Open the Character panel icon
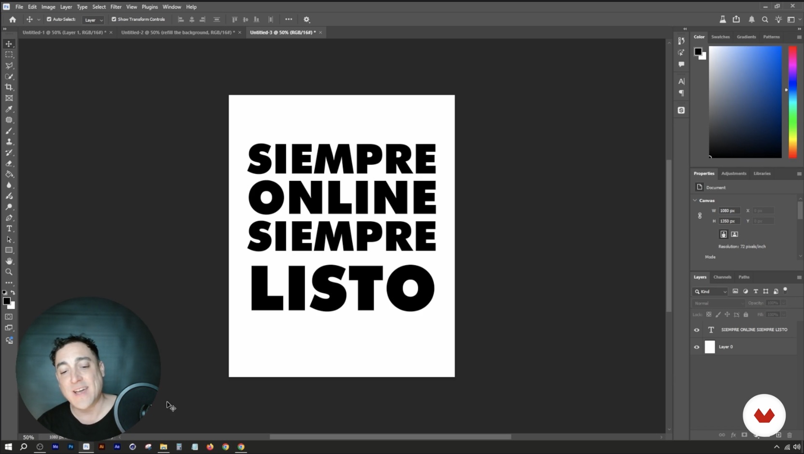804x454 pixels. click(x=681, y=81)
